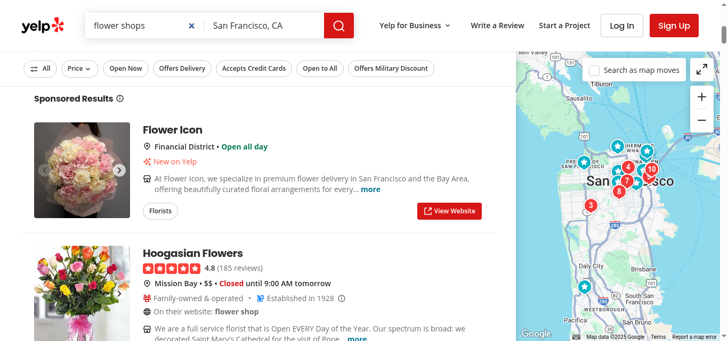Viewport: 728px width, 341px height.
Task: Expand the map to full screen
Action: pos(702,69)
